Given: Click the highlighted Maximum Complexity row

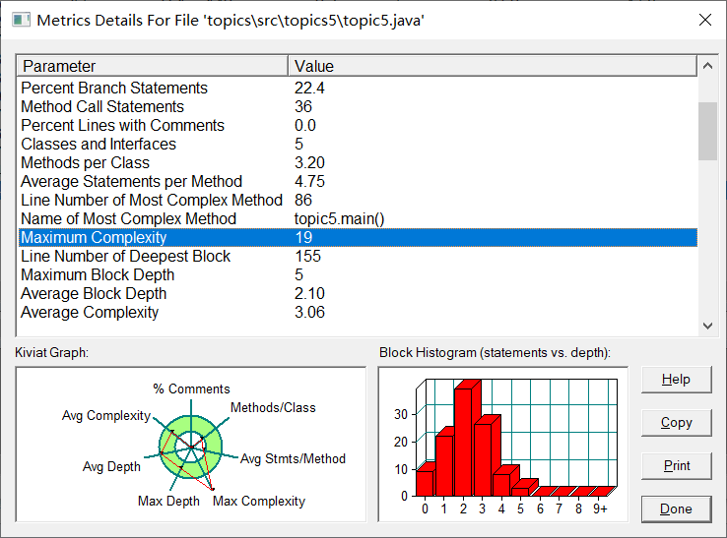Looking at the screenshot, I should [x=357, y=237].
